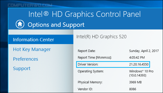Click the 3969 MB memory value
Viewport: 163px width, 93px height.
click(135, 82)
